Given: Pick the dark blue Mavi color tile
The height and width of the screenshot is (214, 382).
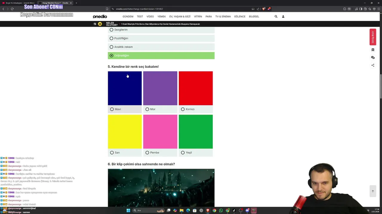Looking at the screenshot, I should point(125,88).
